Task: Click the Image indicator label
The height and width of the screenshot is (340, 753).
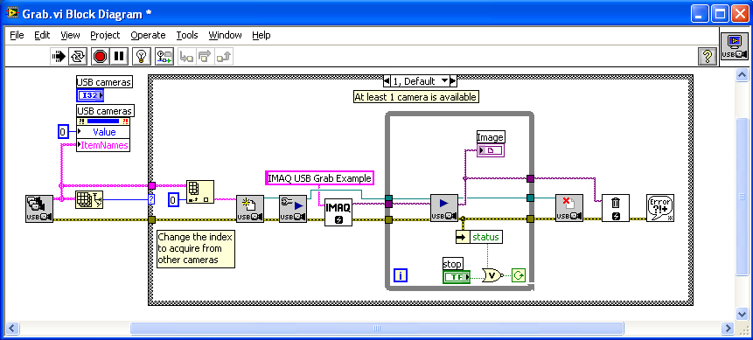Action: [491, 137]
